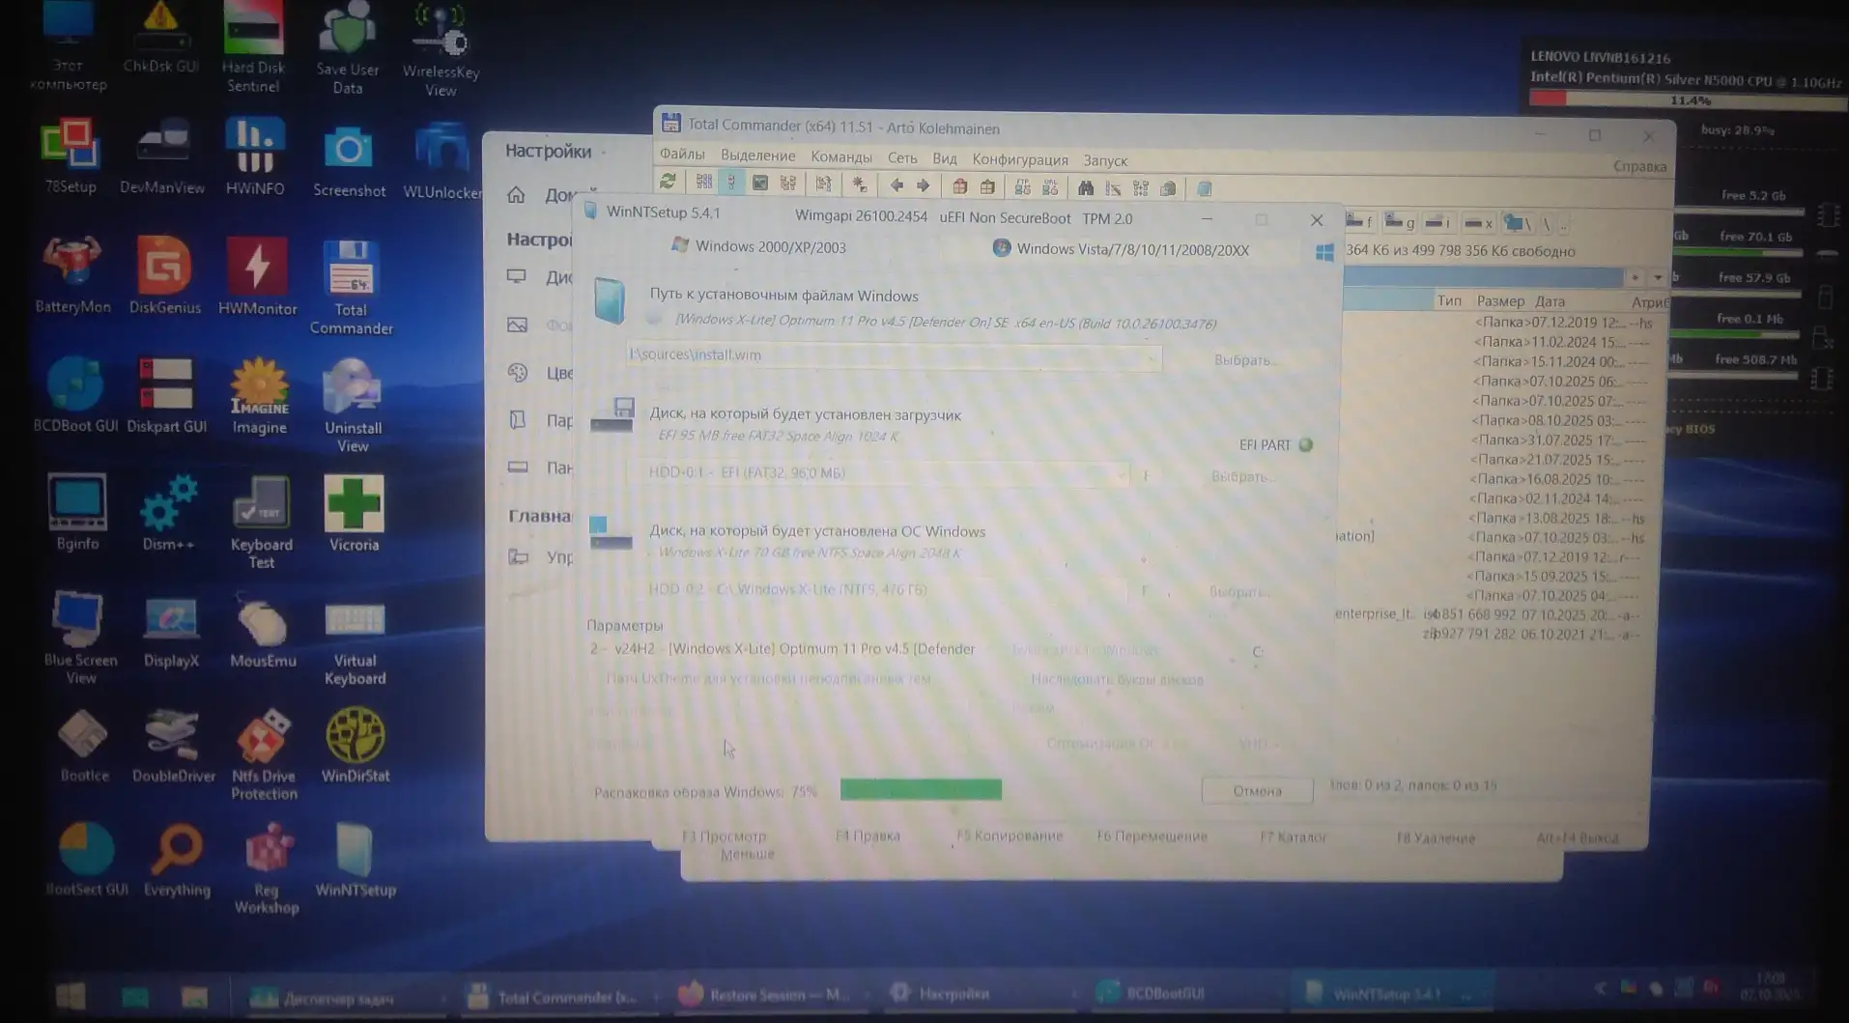The width and height of the screenshot is (1849, 1023).
Task: Click the EFI PART green status indicator
Action: [1306, 445]
